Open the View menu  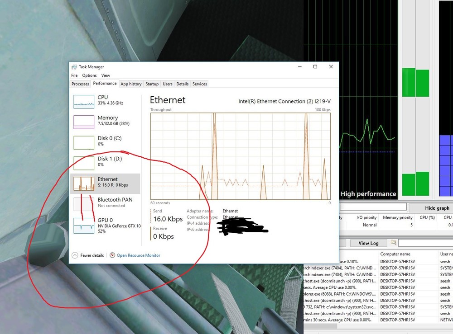[x=106, y=75]
